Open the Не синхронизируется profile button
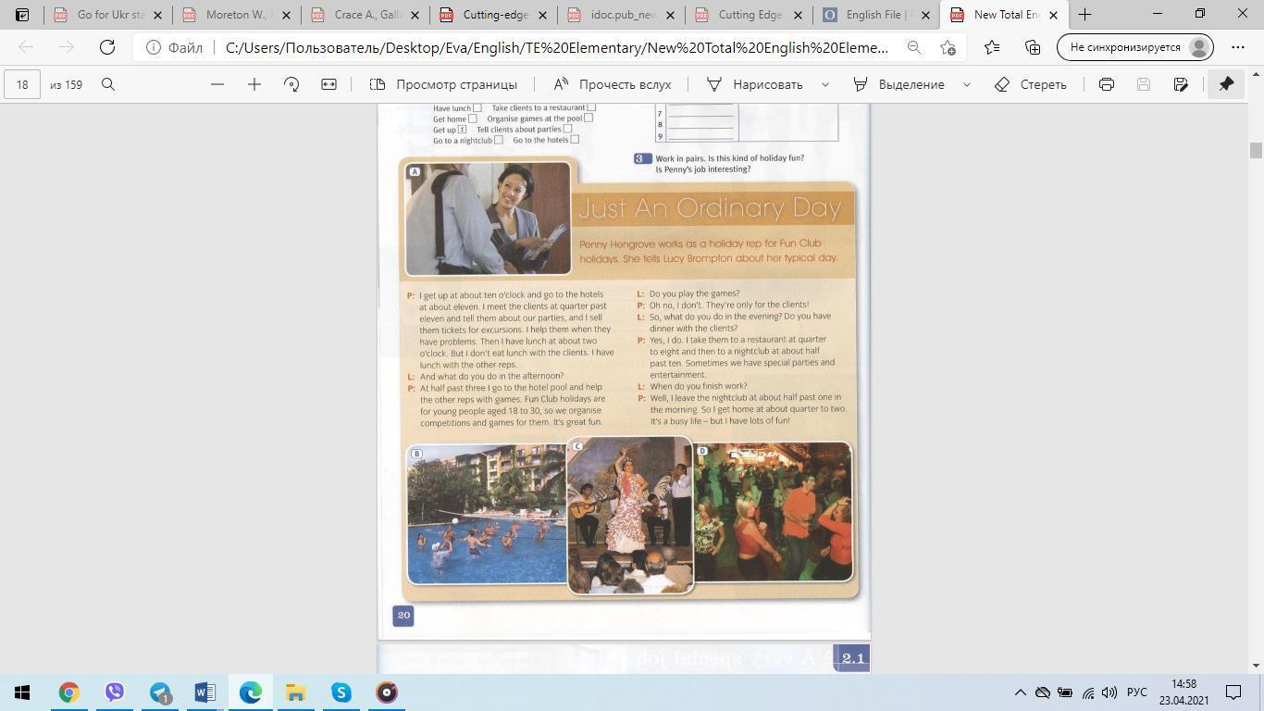This screenshot has height=711, width=1264. click(x=1134, y=47)
